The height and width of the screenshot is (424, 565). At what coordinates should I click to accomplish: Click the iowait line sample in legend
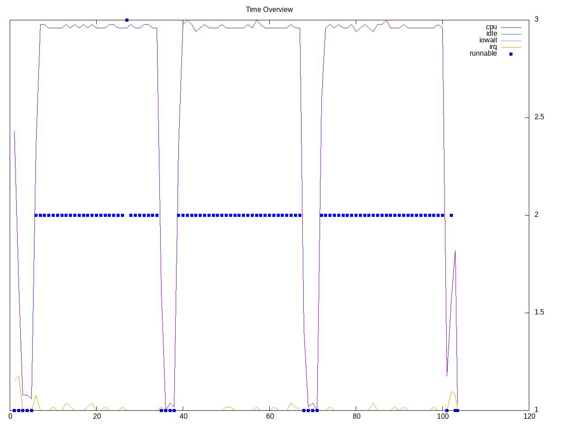511,41
